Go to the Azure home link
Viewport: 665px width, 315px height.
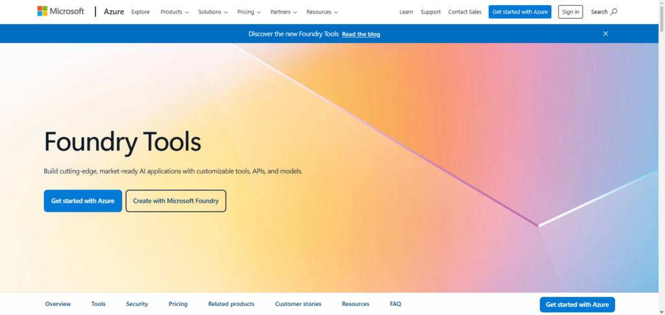[x=114, y=12]
